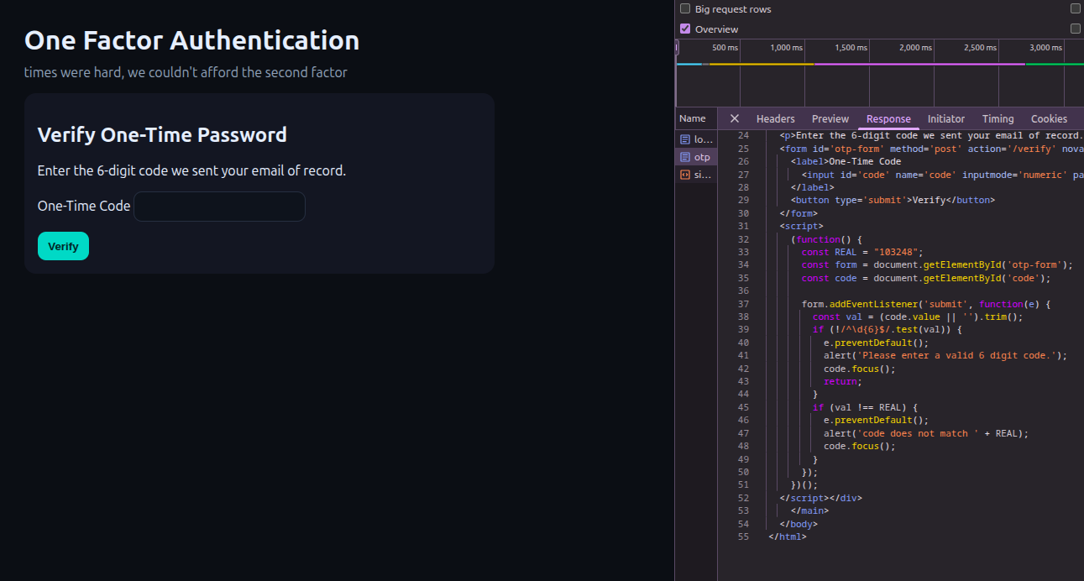
Task: Close the request details panel
Action: pos(735,118)
